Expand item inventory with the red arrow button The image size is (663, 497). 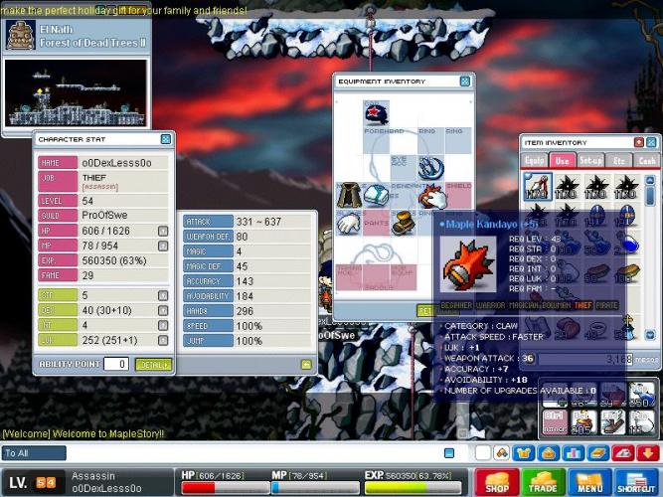pyautogui.click(x=639, y=142)
